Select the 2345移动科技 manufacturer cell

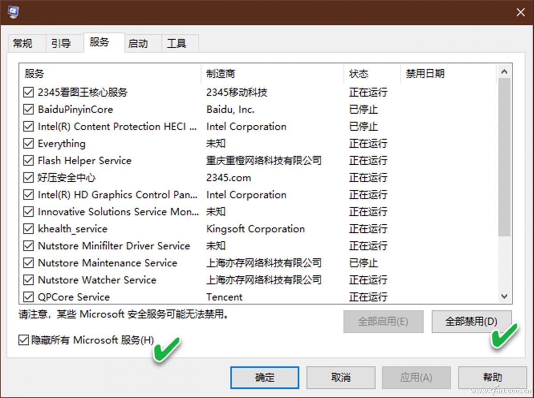coord(237,92)
